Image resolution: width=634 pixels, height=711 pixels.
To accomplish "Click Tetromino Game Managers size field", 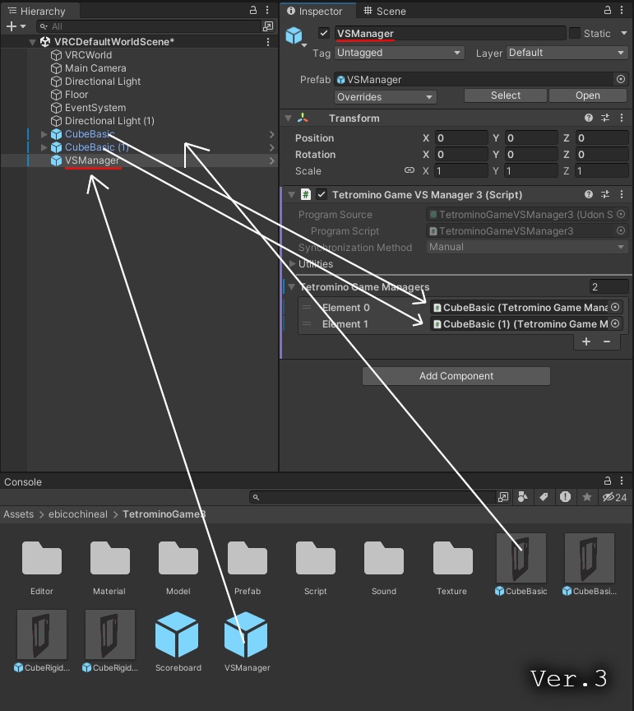I will point(609,286).
